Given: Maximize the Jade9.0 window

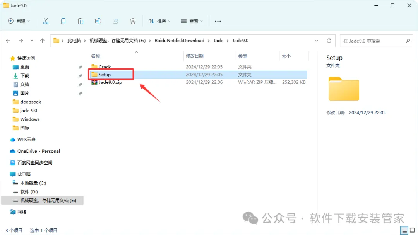Looking at the screenshot, I should point(392,5).
